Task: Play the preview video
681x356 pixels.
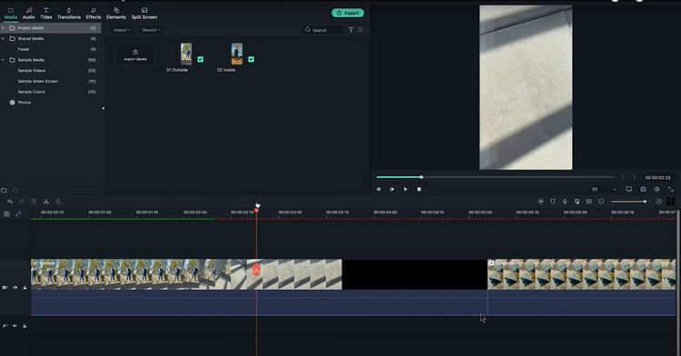Action: 405,189
